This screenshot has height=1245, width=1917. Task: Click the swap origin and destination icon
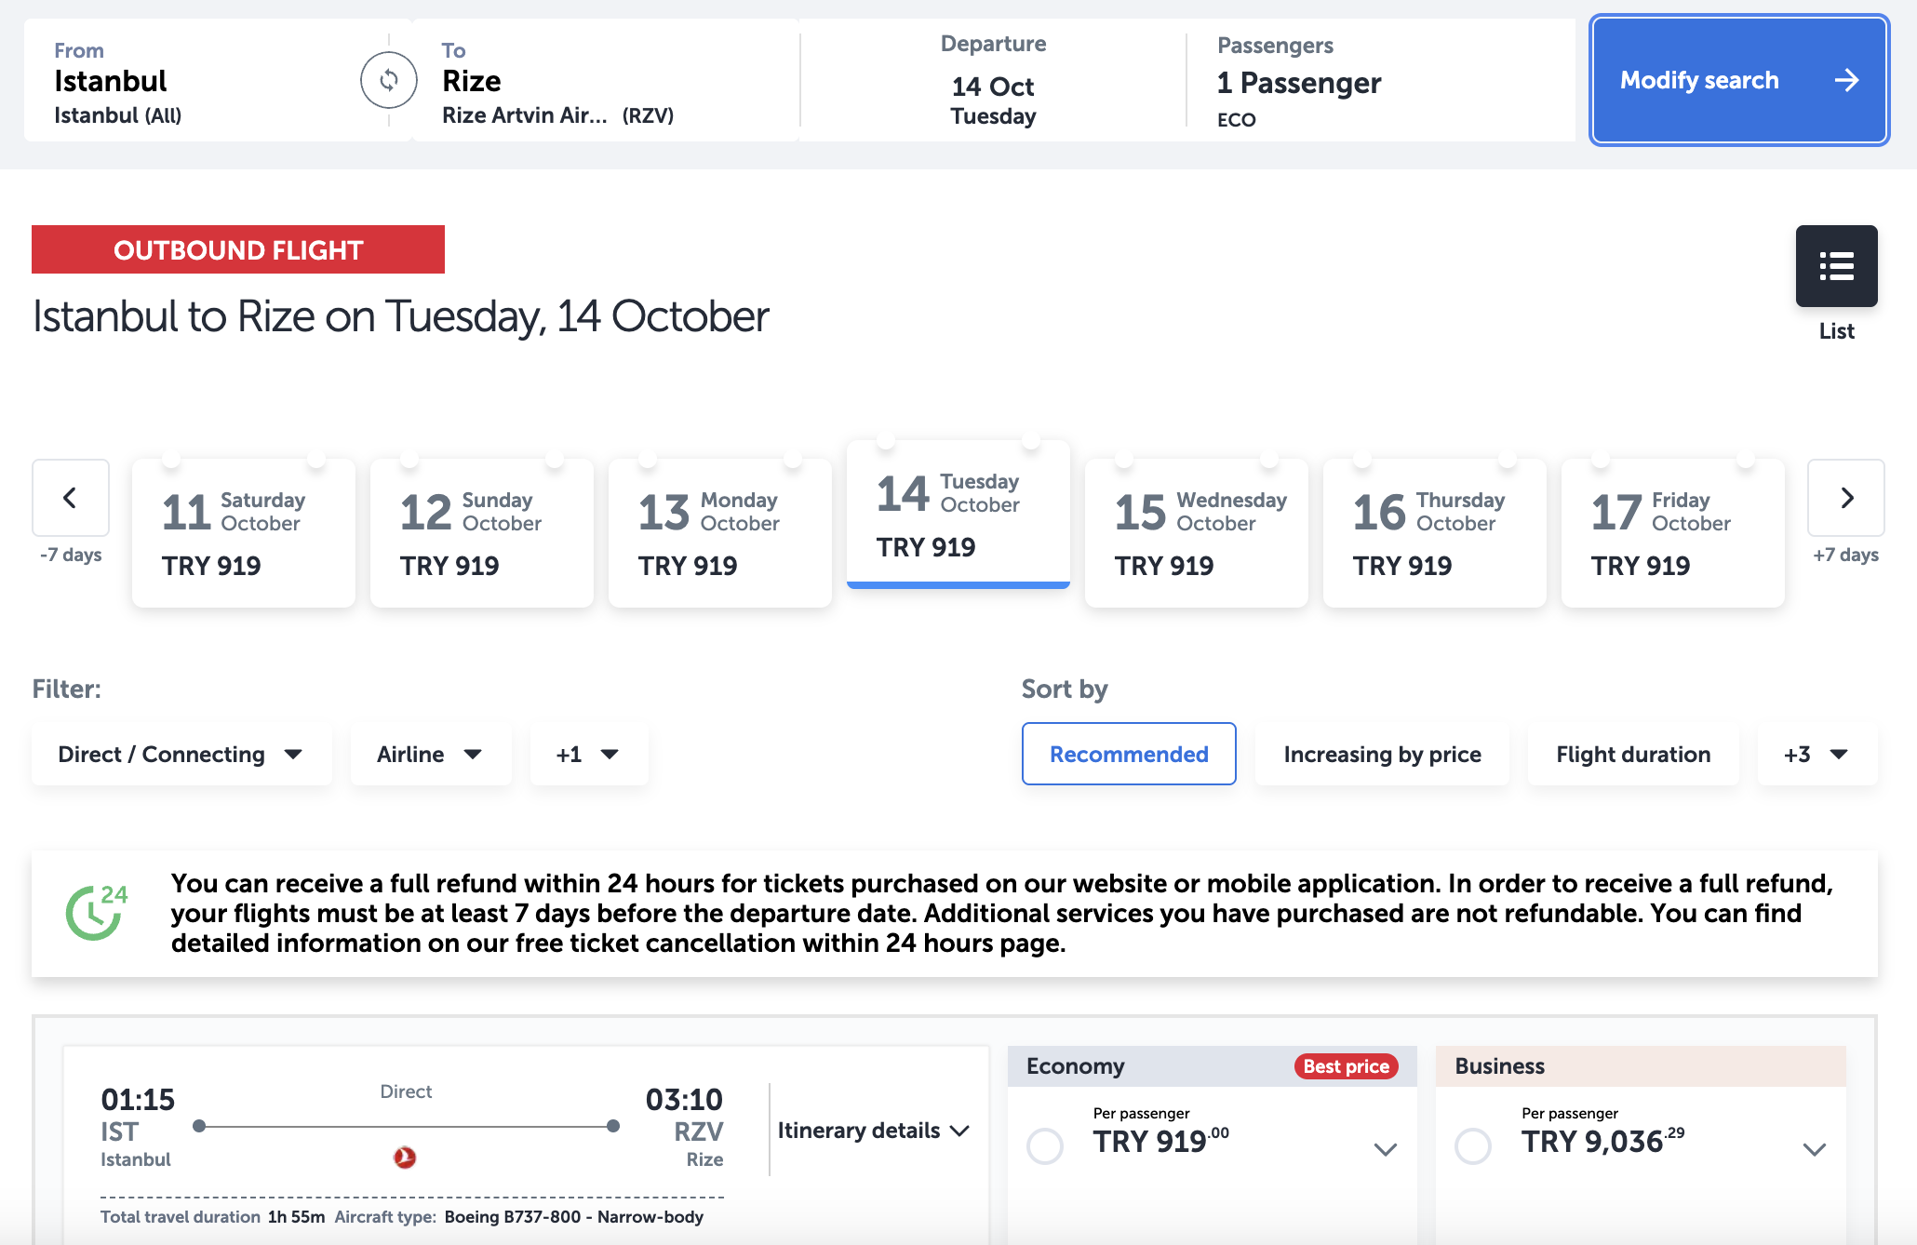(389, 81)
